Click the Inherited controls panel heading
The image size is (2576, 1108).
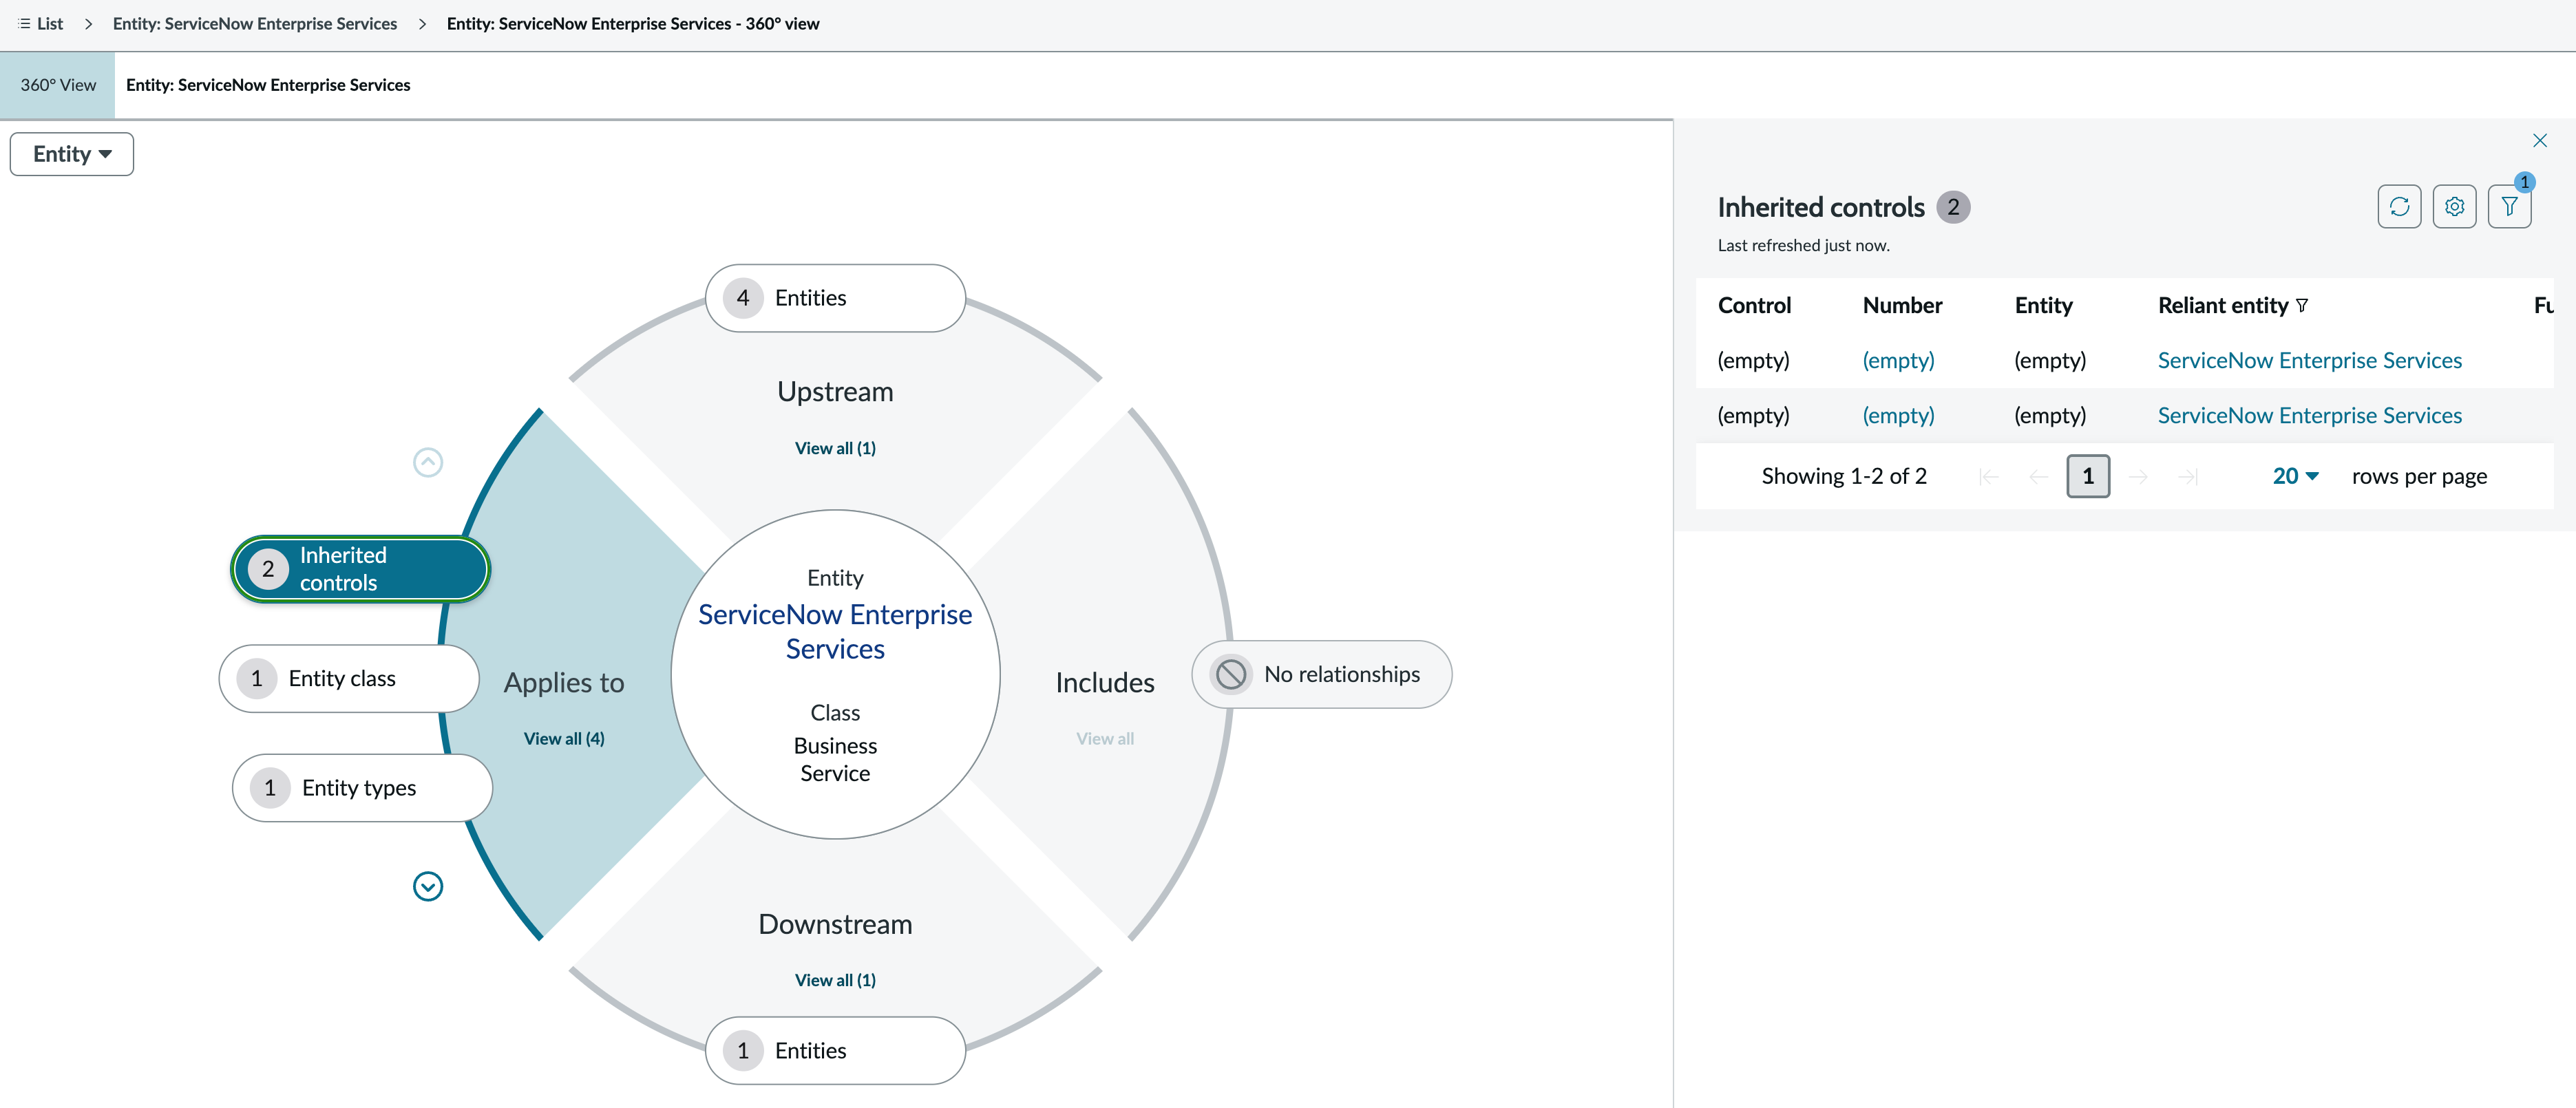pyautogui.click(x=1820, y=208)
